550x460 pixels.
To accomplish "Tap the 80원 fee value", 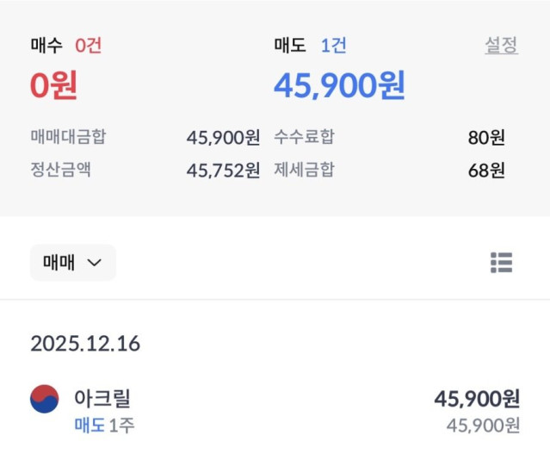I will click(x=486, y=137).
